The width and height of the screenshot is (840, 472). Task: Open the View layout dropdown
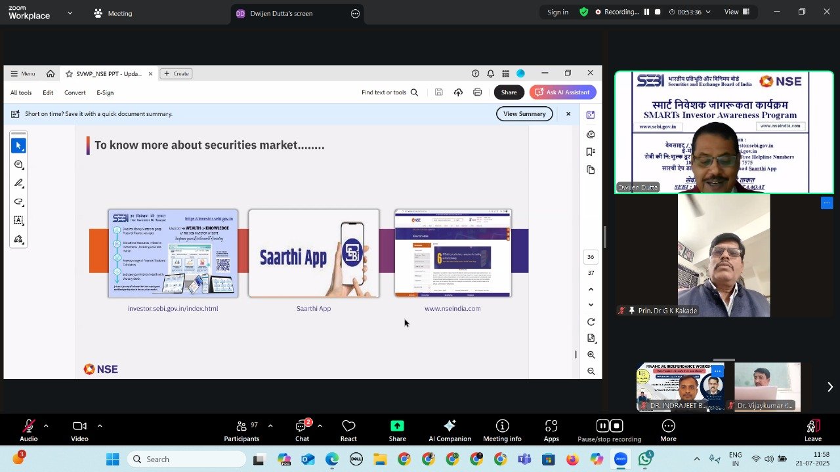(x=736, y=12)
